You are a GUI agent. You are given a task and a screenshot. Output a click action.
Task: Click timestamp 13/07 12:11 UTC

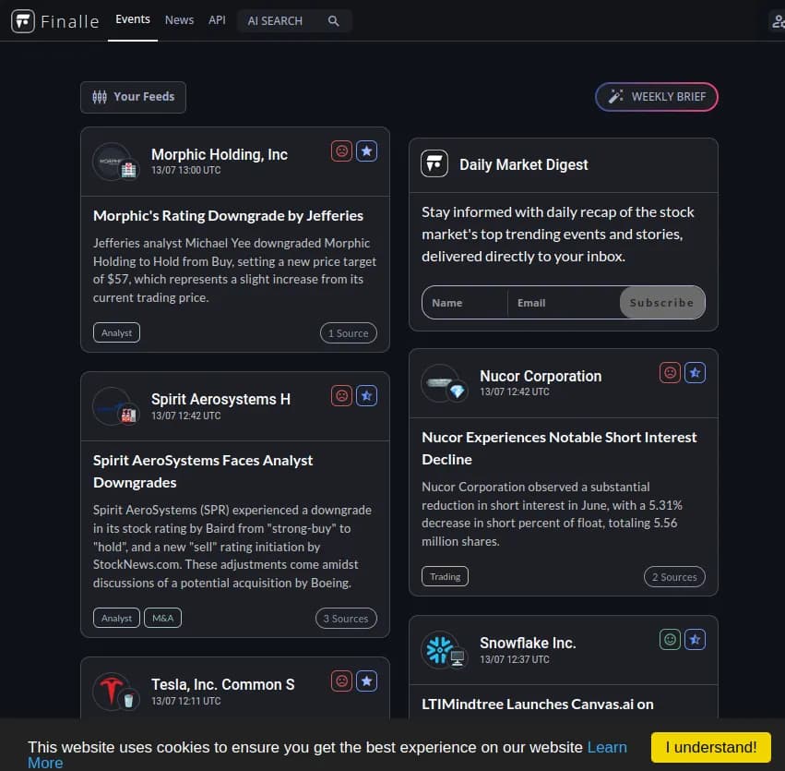[x=185, y=701]
